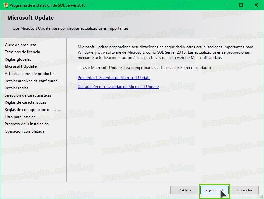Screen dimensions: 264x199
Task: Select Instalar archivos de configuraci... step
Action: [x=33, y=81]
